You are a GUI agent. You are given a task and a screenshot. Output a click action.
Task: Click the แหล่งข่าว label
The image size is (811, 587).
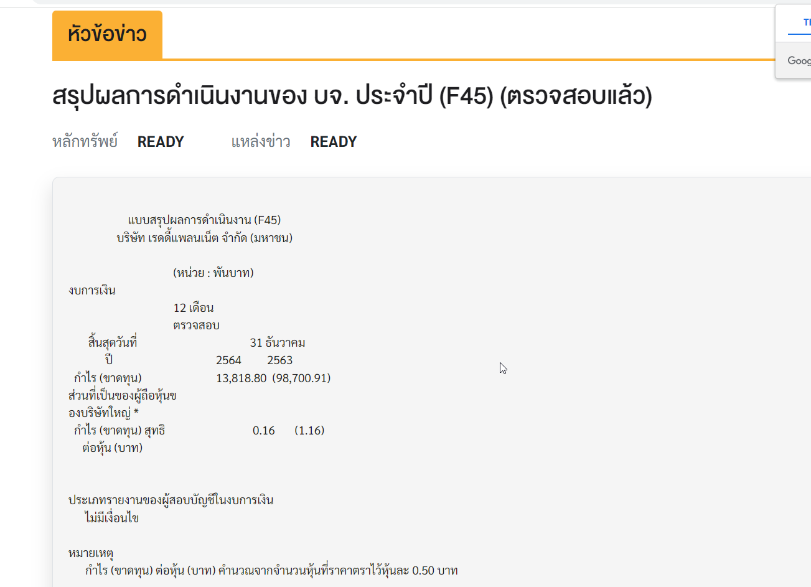tap(261, 142)
